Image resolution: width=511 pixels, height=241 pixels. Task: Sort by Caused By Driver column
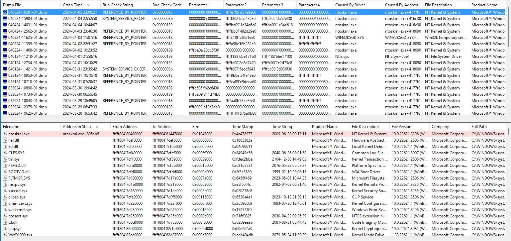coord(358,5)
